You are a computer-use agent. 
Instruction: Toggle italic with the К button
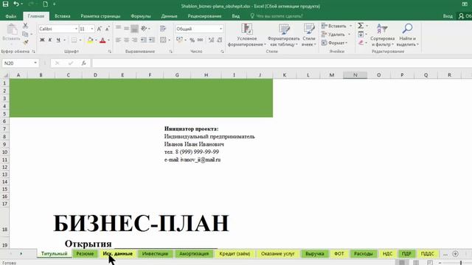pos(50,40)
